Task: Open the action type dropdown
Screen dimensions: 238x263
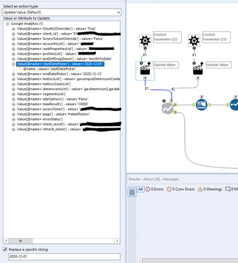Action: (62, 12)
